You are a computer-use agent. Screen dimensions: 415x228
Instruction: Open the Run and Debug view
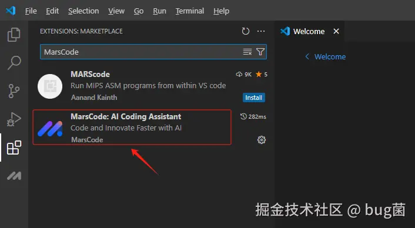click(x=14, y=119)
